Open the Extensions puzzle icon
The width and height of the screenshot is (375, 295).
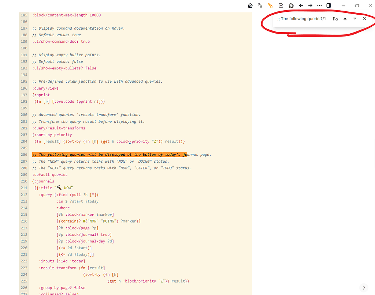[291, 5]
